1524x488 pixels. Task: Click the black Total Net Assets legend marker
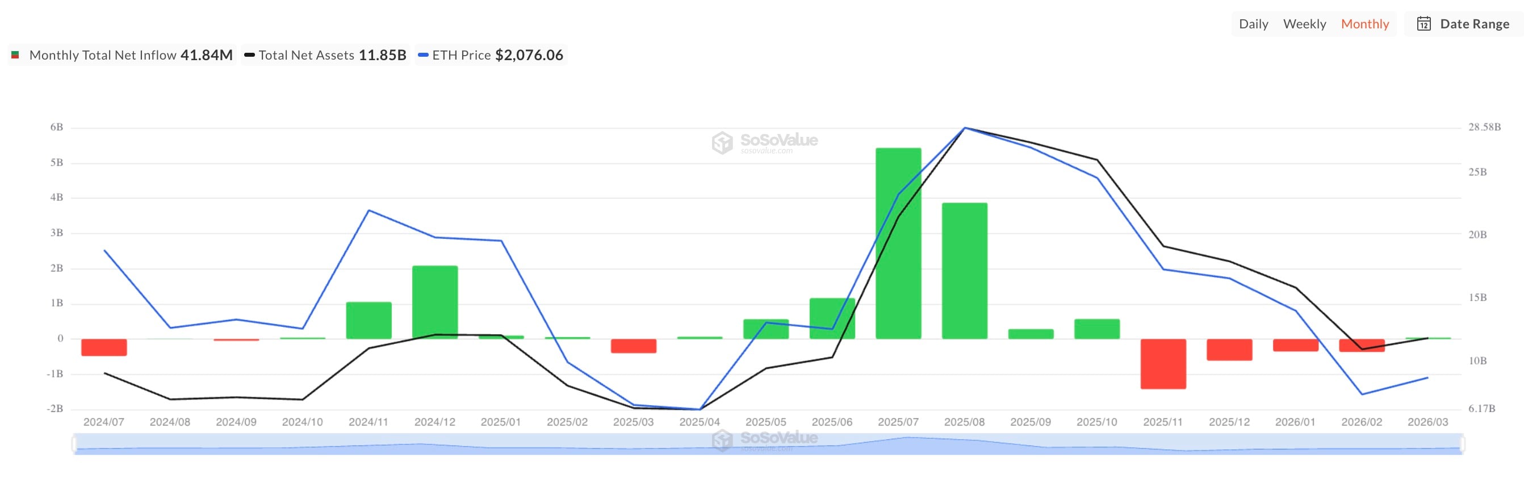(x=249, y=55)
